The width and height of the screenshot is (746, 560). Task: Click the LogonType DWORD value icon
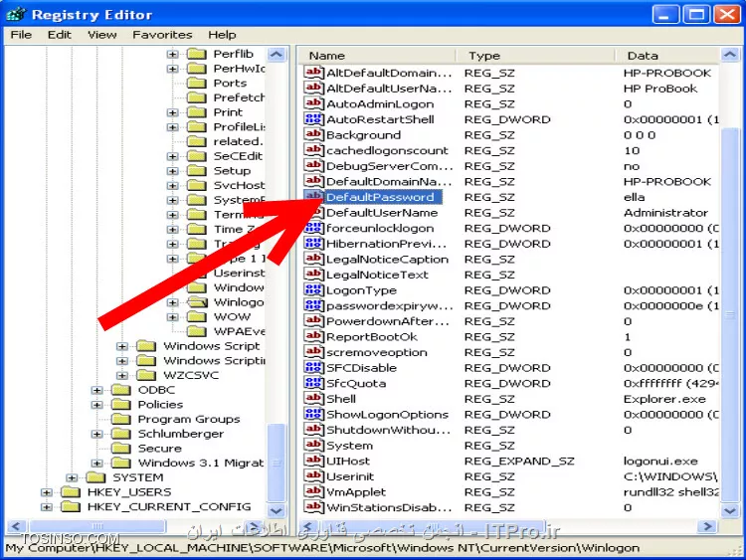click(313, 289)
